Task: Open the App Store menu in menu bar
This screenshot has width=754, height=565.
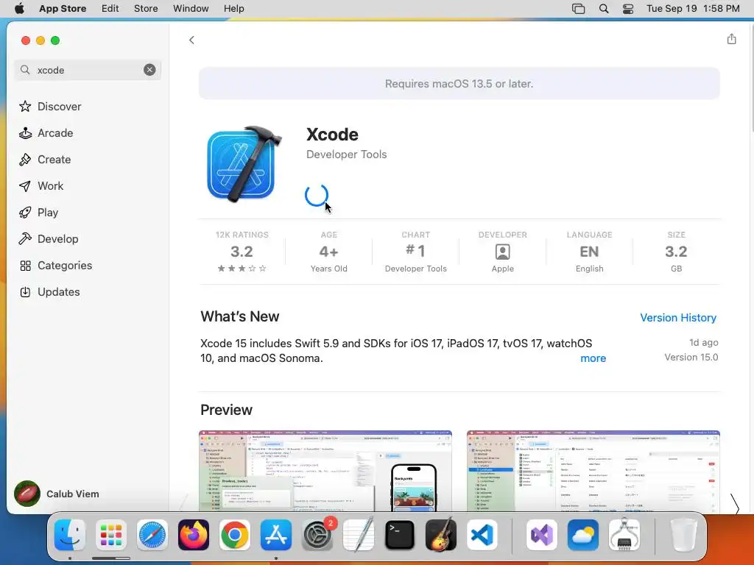Action: (x=63, y=9)
